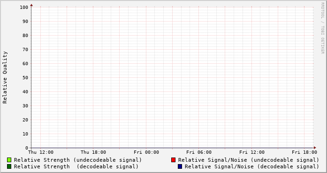Screen dimensions: 327x173
Task: Click the RRDTOOL / TOBI OETIKER watermark
Action: coord(322,28)
